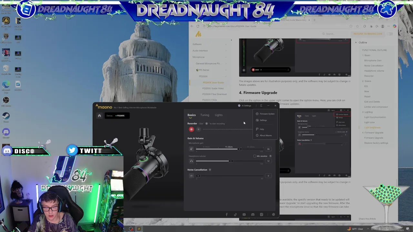
Task: Collapse the docs sidebar with arrow toggle
Action: point(231,40)
